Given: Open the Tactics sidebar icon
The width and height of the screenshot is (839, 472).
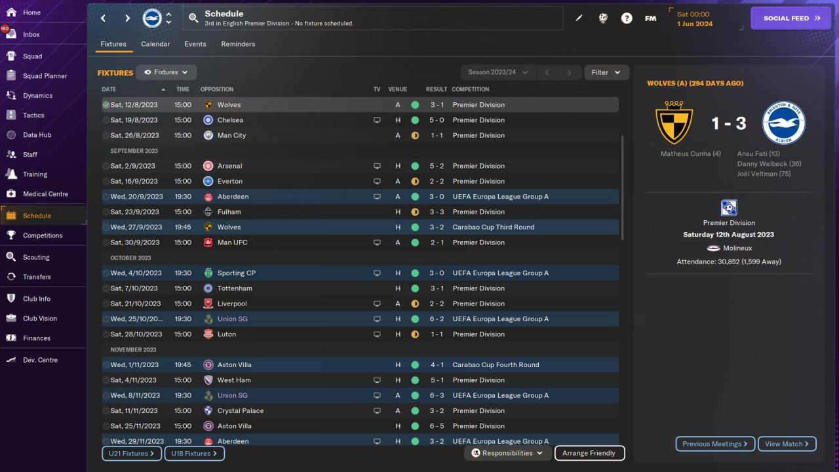Looking at the screenshot, I should 11,115.
